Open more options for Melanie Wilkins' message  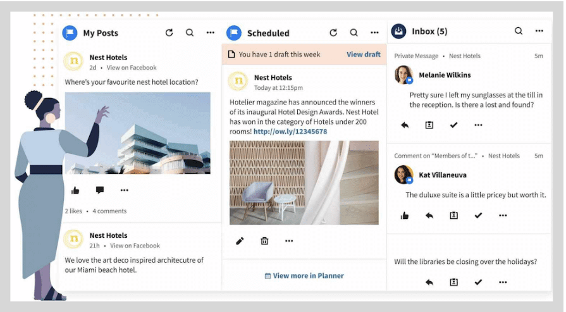pos(478,125)
